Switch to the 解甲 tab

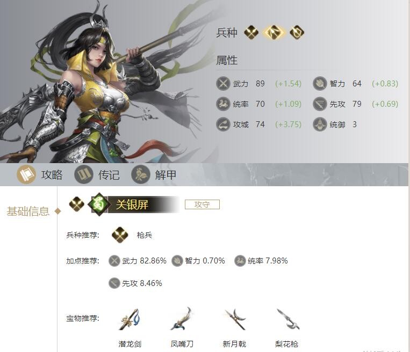(154, 174)
